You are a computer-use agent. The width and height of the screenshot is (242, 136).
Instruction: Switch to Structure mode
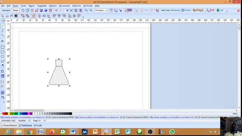pyautogui.click(x=6, y=11)
